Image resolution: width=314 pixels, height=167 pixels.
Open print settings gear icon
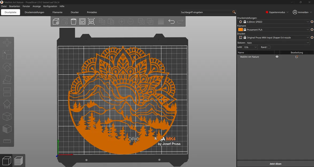[x=312, y=22]
